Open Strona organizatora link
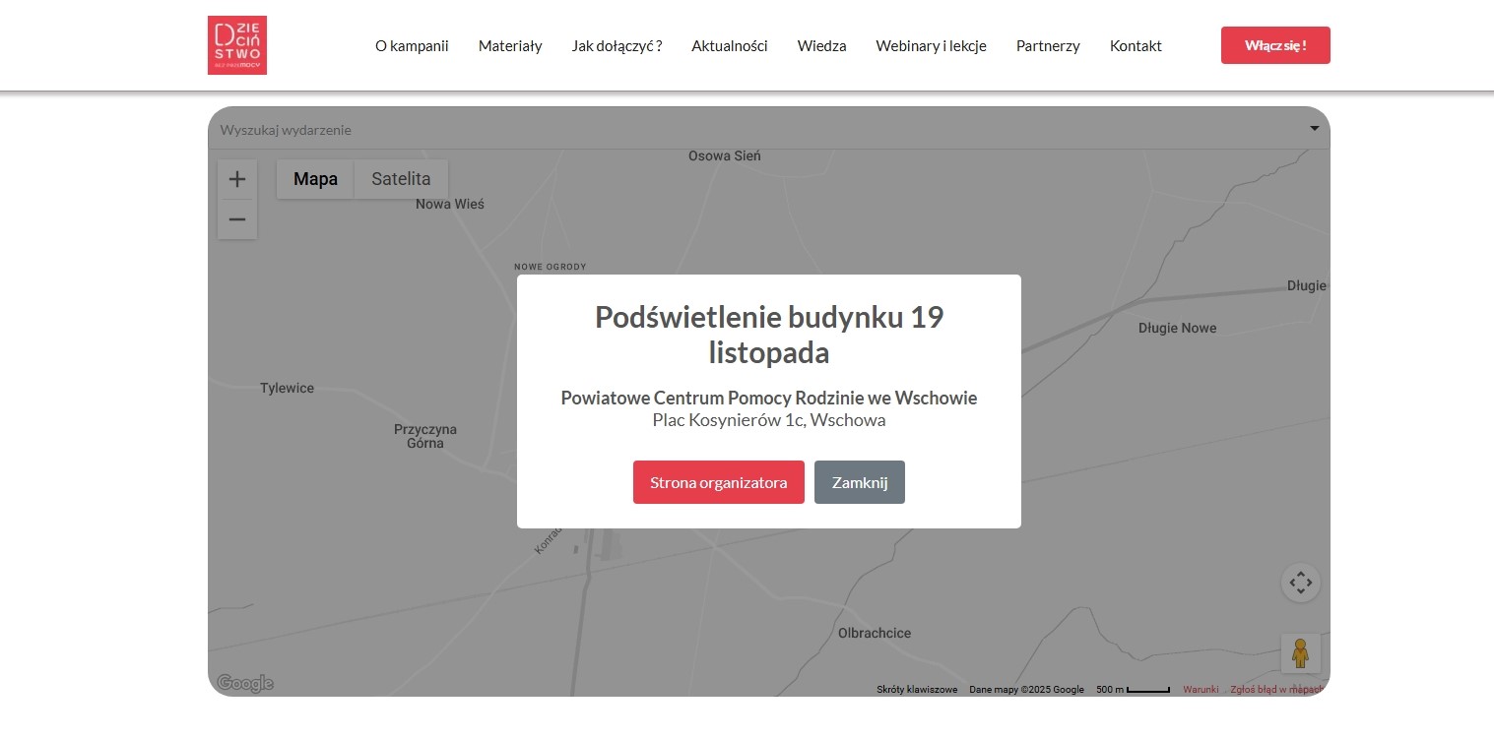Screen dimensions: 1494x740 pos(718,482)
